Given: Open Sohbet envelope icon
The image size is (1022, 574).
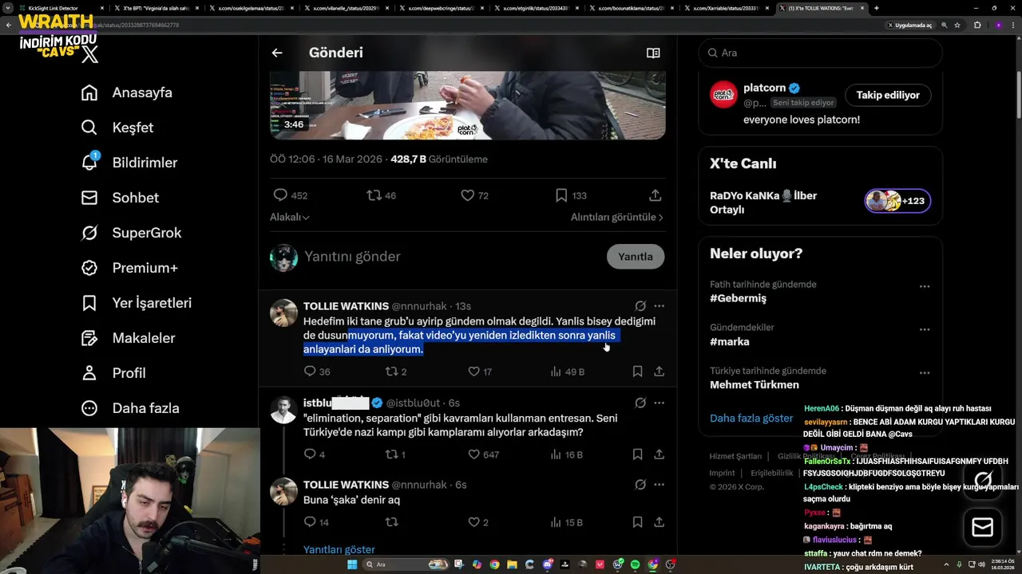Looking at the screenshot, I should [89, 198].
